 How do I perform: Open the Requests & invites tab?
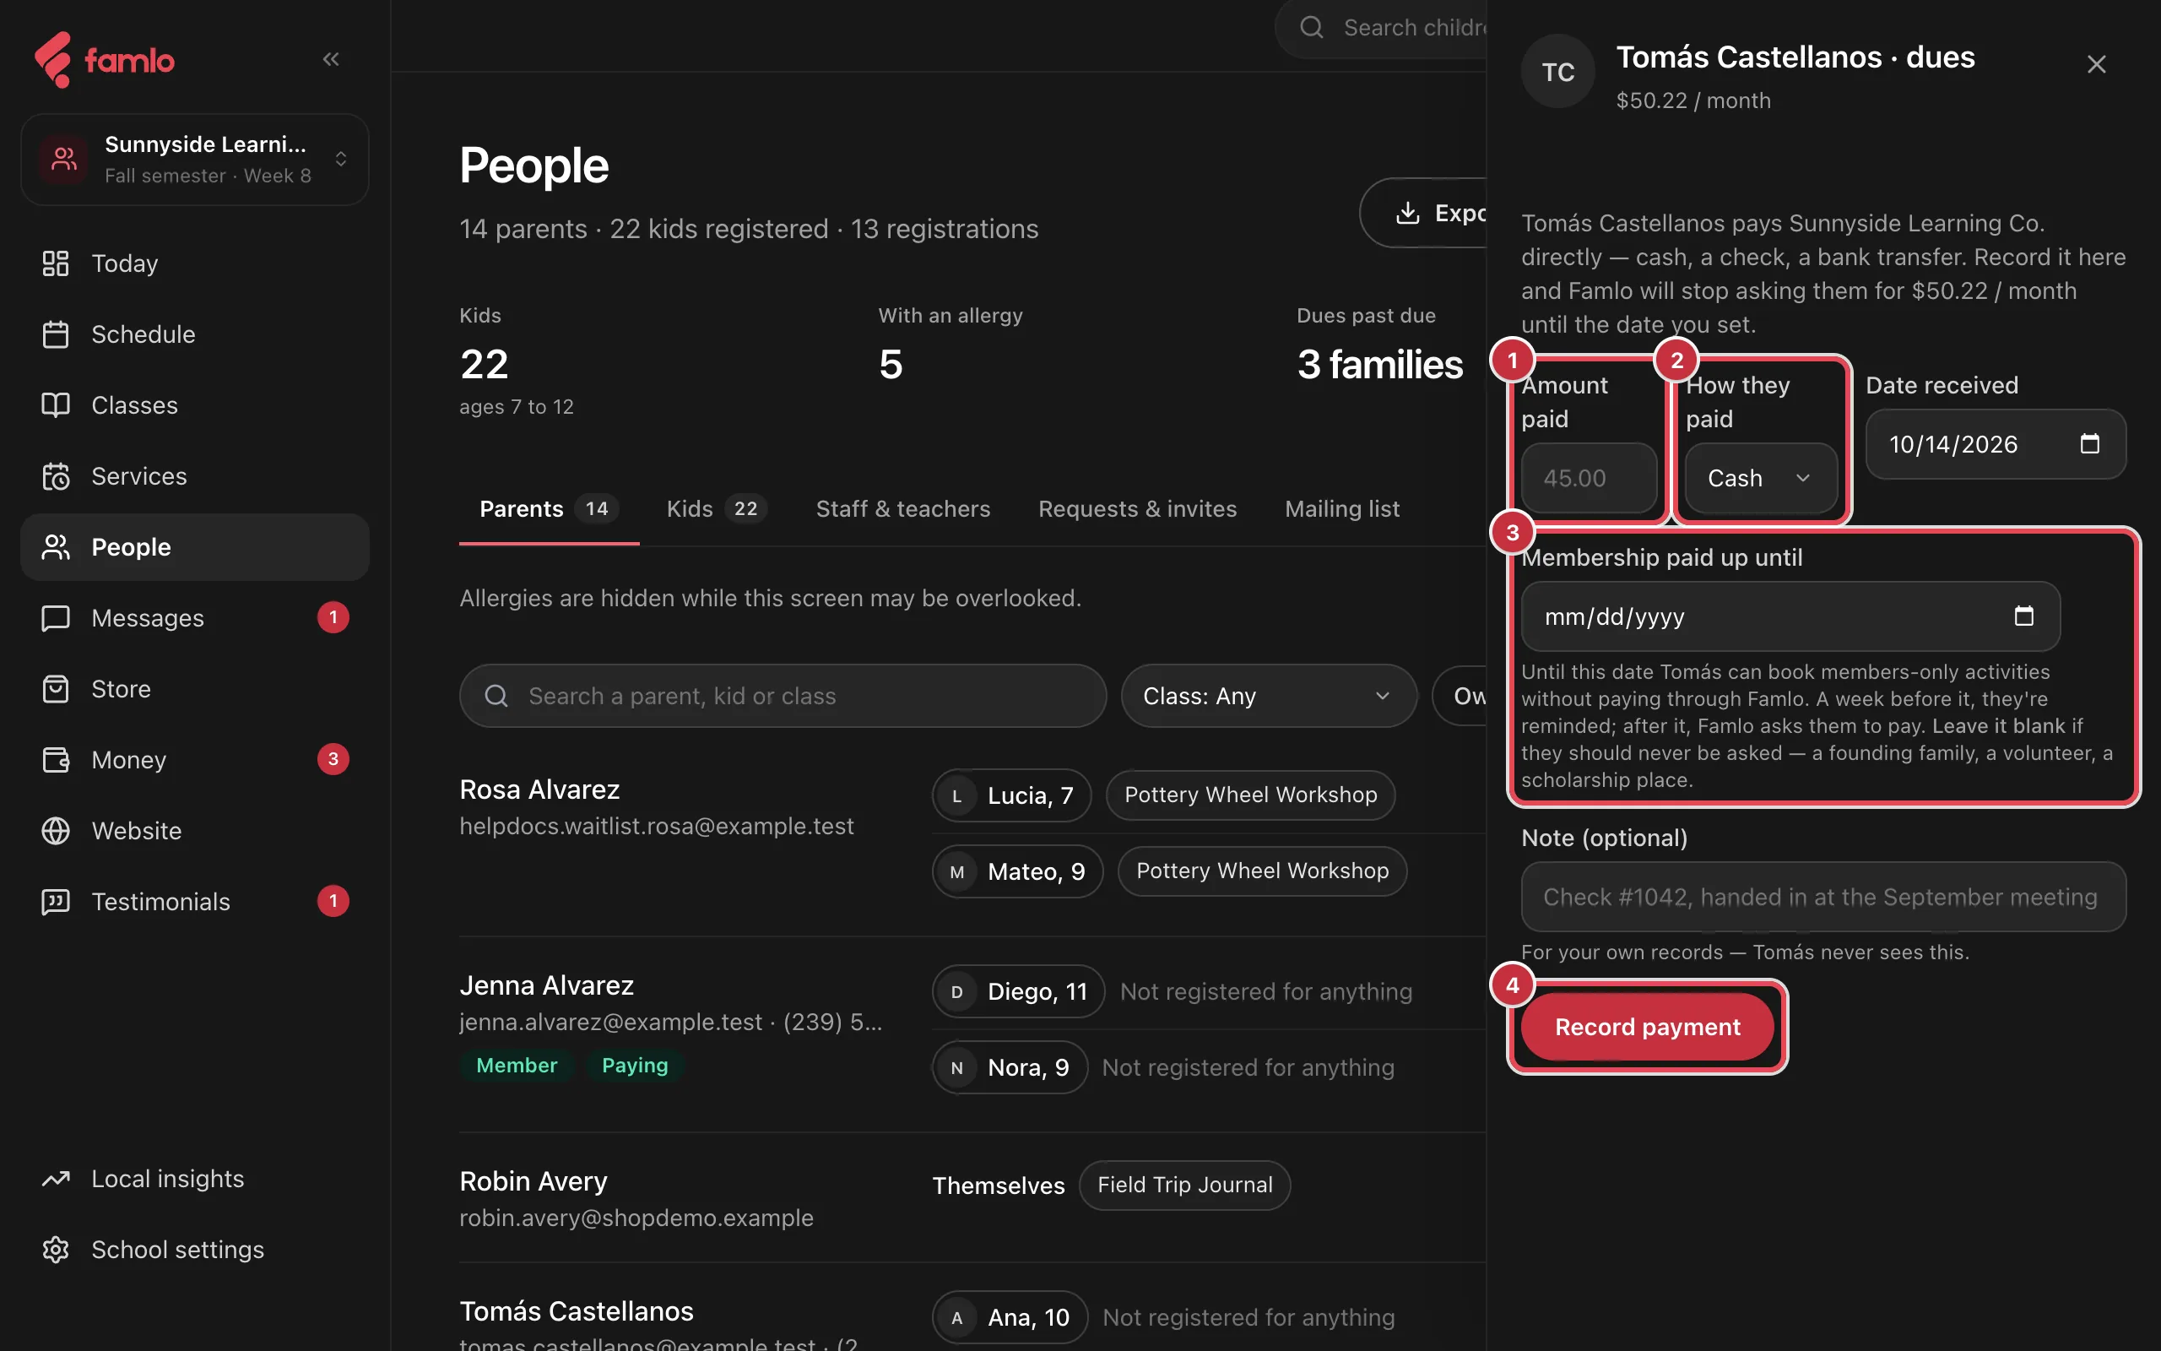[1137, 508]
